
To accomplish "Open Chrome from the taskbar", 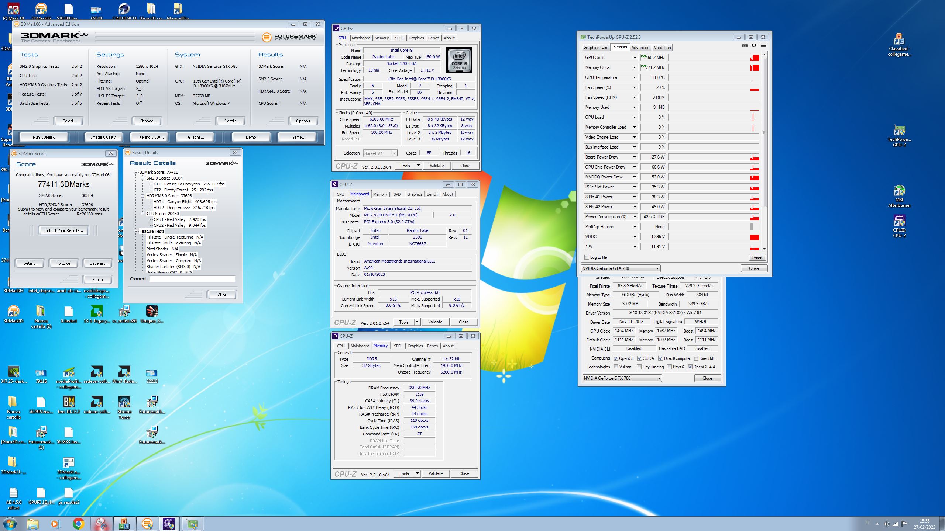I will click(78, 524).
